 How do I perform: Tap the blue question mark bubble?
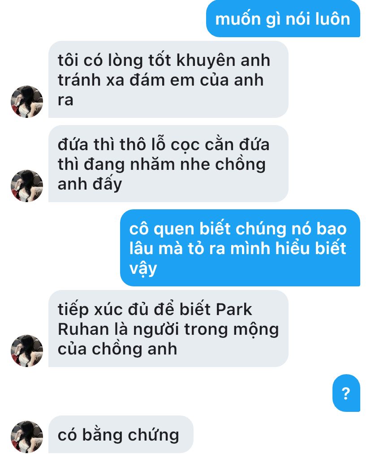[346, 393]
